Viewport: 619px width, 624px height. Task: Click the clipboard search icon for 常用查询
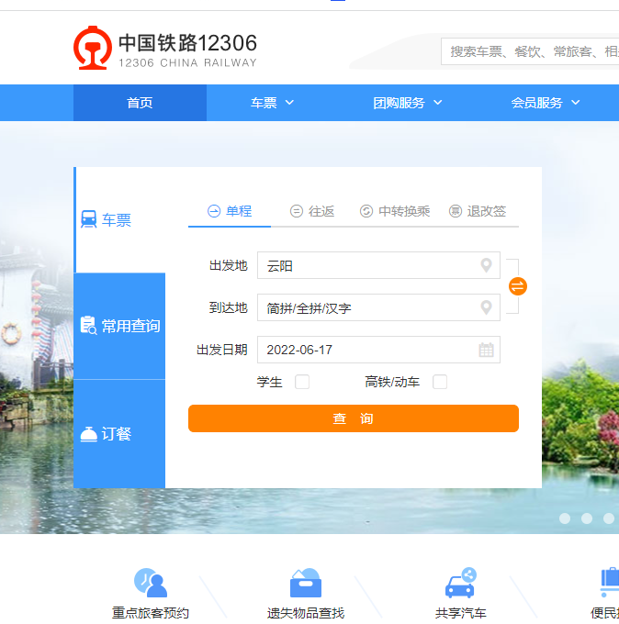88,325
